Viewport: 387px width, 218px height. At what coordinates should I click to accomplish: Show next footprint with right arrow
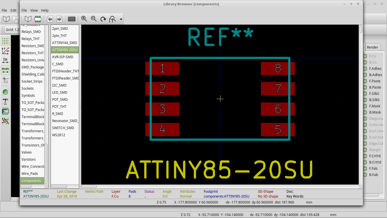tap(59, 19)
